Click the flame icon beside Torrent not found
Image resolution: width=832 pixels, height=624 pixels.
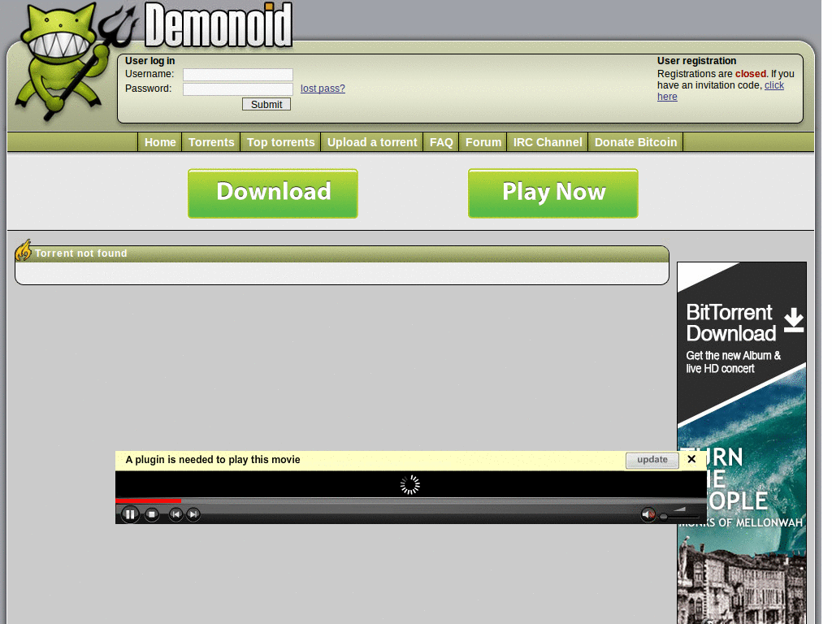coord(24,250)
